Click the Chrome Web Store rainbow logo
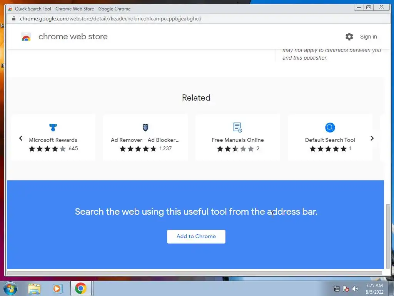Image resolution: width=394 pixels, height=296 pixels. tap(26, 37)
